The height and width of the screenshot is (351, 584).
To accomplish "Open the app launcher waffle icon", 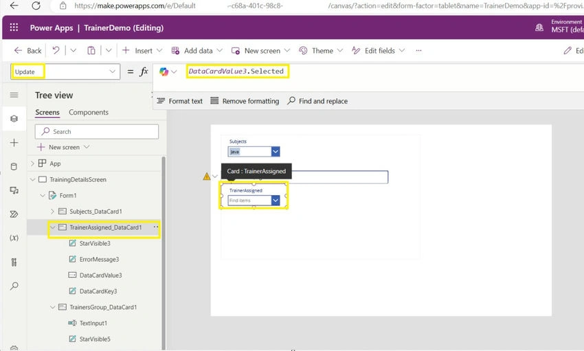I will [x=14, y=27].
